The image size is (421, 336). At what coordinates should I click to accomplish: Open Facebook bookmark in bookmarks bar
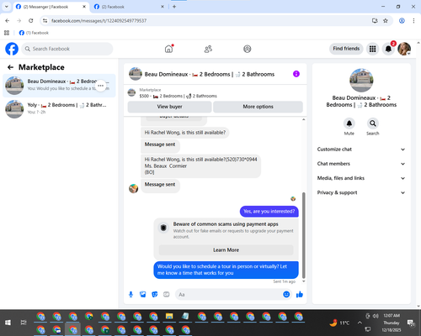(x=34, y=33)
